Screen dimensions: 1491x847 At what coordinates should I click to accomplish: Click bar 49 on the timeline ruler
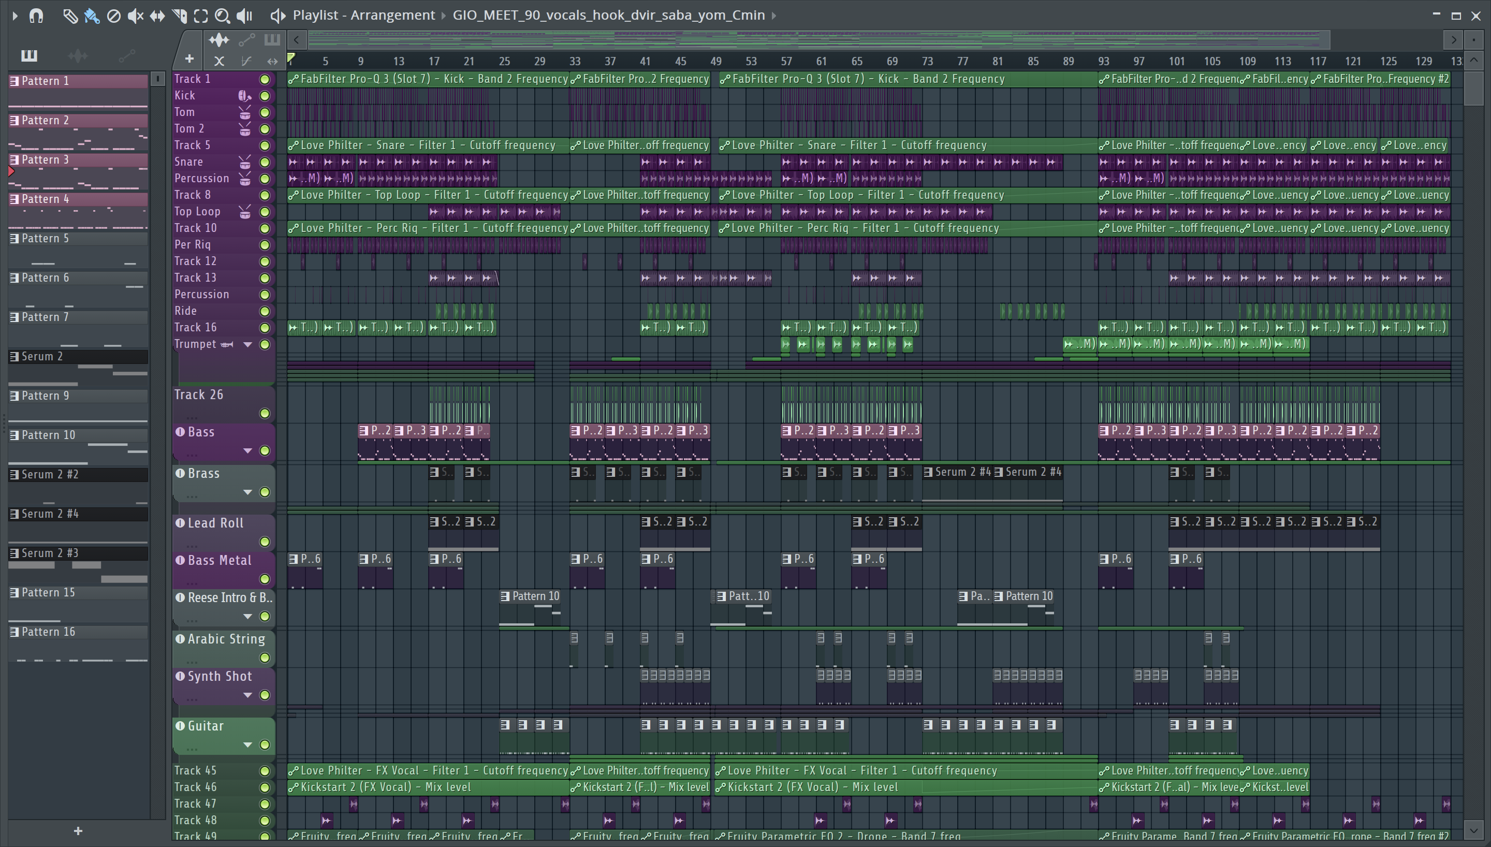[716, 61]
